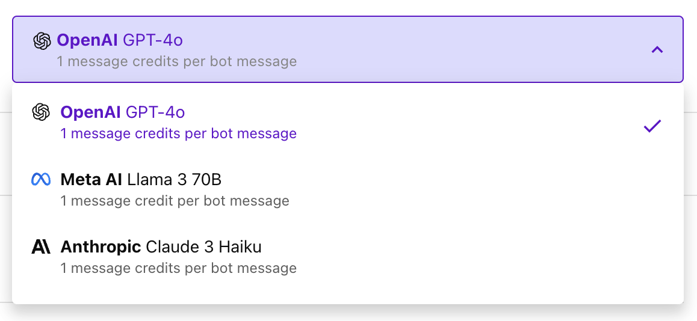Click the OpenAI logo in the list option
The height and width of the screenshot is (321, 697).
41,112
